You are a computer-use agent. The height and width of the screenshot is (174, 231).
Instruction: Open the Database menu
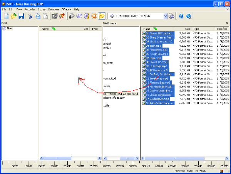tap(54, 9)
